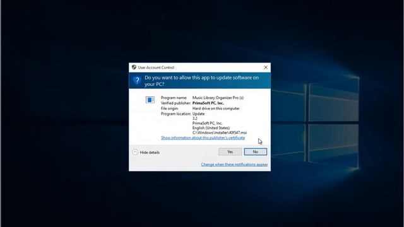The width and height of the screenshot is (404, 227).
Task: Select the PrimaSoft PC, Inc. verified publisher text
Action: [208, 103]
